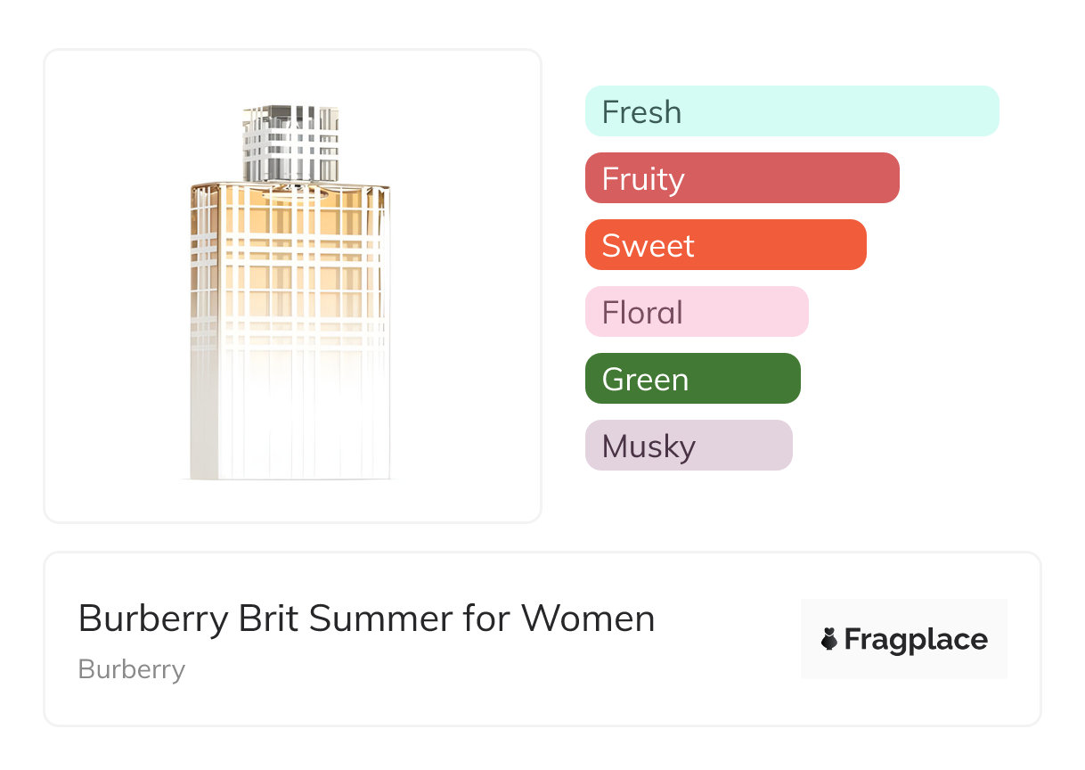Image resolution: width=1085 pixels, height=770 pixels.
Task: Click the orange Sweet accord bar
Action: click(x=725, y=245)
